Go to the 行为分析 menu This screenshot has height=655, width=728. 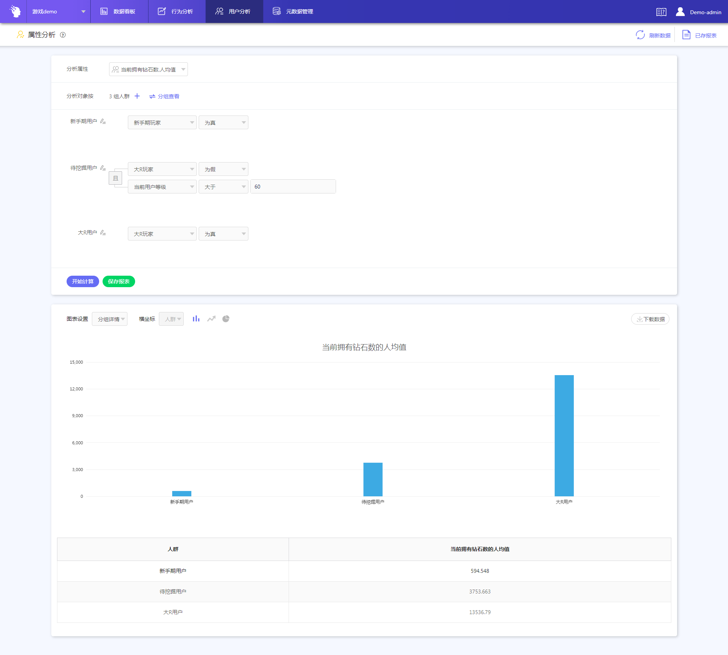click(176, 11)
